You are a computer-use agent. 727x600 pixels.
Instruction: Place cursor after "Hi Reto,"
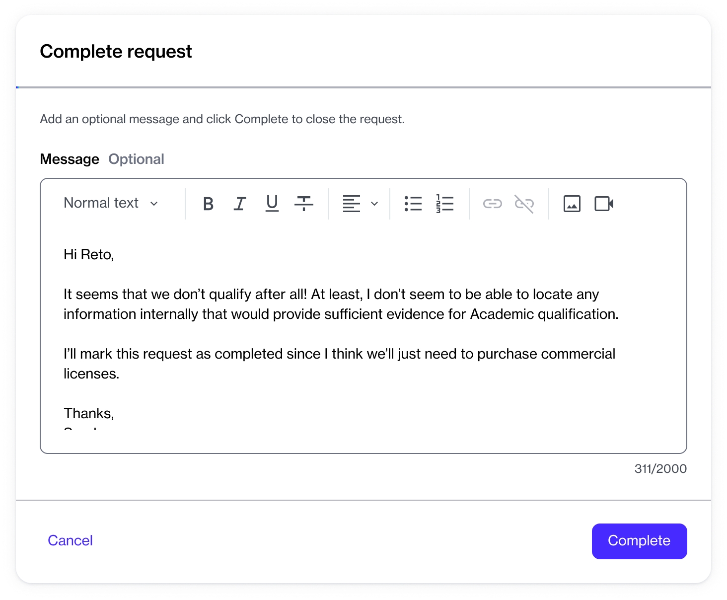pos(115,255)
